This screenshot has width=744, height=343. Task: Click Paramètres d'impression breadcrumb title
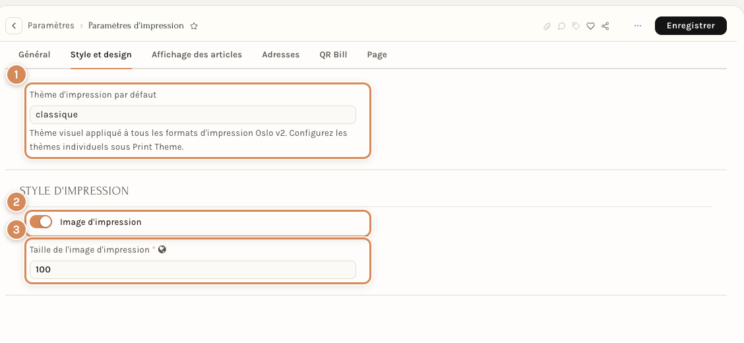(x=136, y=26)
